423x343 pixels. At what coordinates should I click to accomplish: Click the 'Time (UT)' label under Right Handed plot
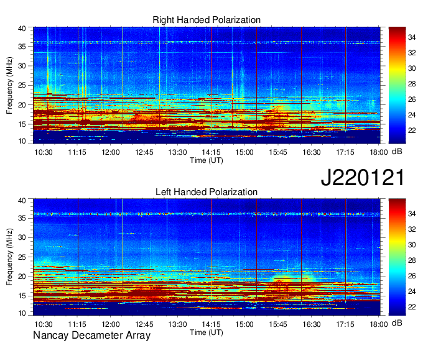click(207, 160)
